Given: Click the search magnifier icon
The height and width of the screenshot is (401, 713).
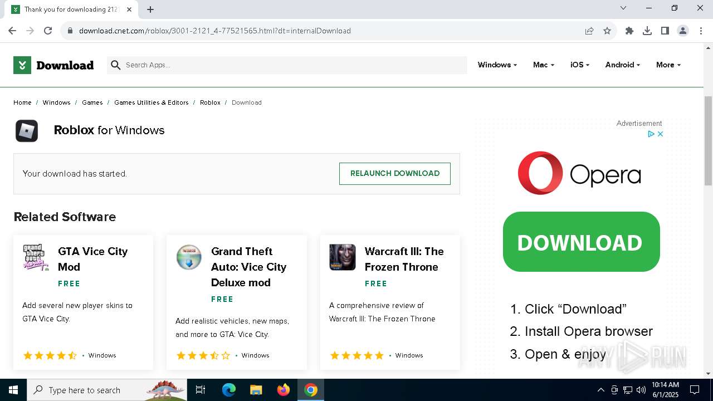Looking at the screenshot, I should click(x=116, y=65).
